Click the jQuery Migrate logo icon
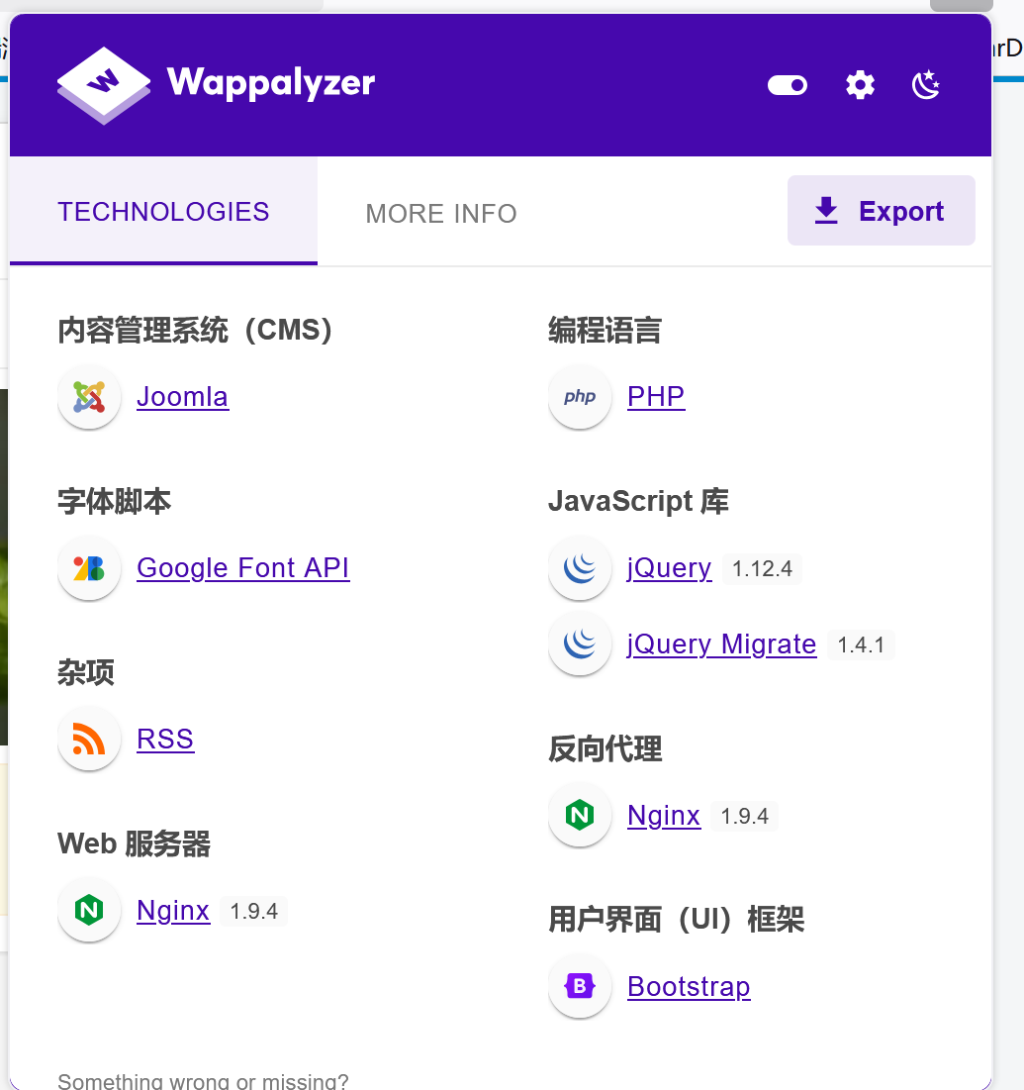This screenshot has width=1024, height=1090. pos(580,644)
